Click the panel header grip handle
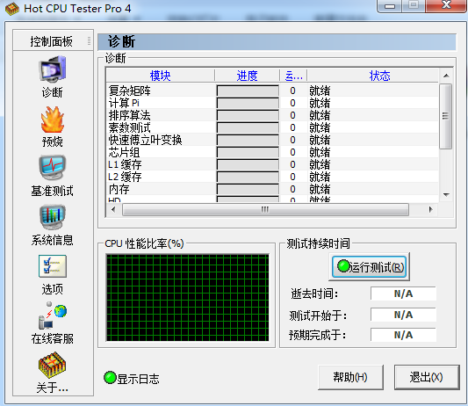Image resolution: width=468 pixels, height=406 pixels. click(x=89, y=40)
